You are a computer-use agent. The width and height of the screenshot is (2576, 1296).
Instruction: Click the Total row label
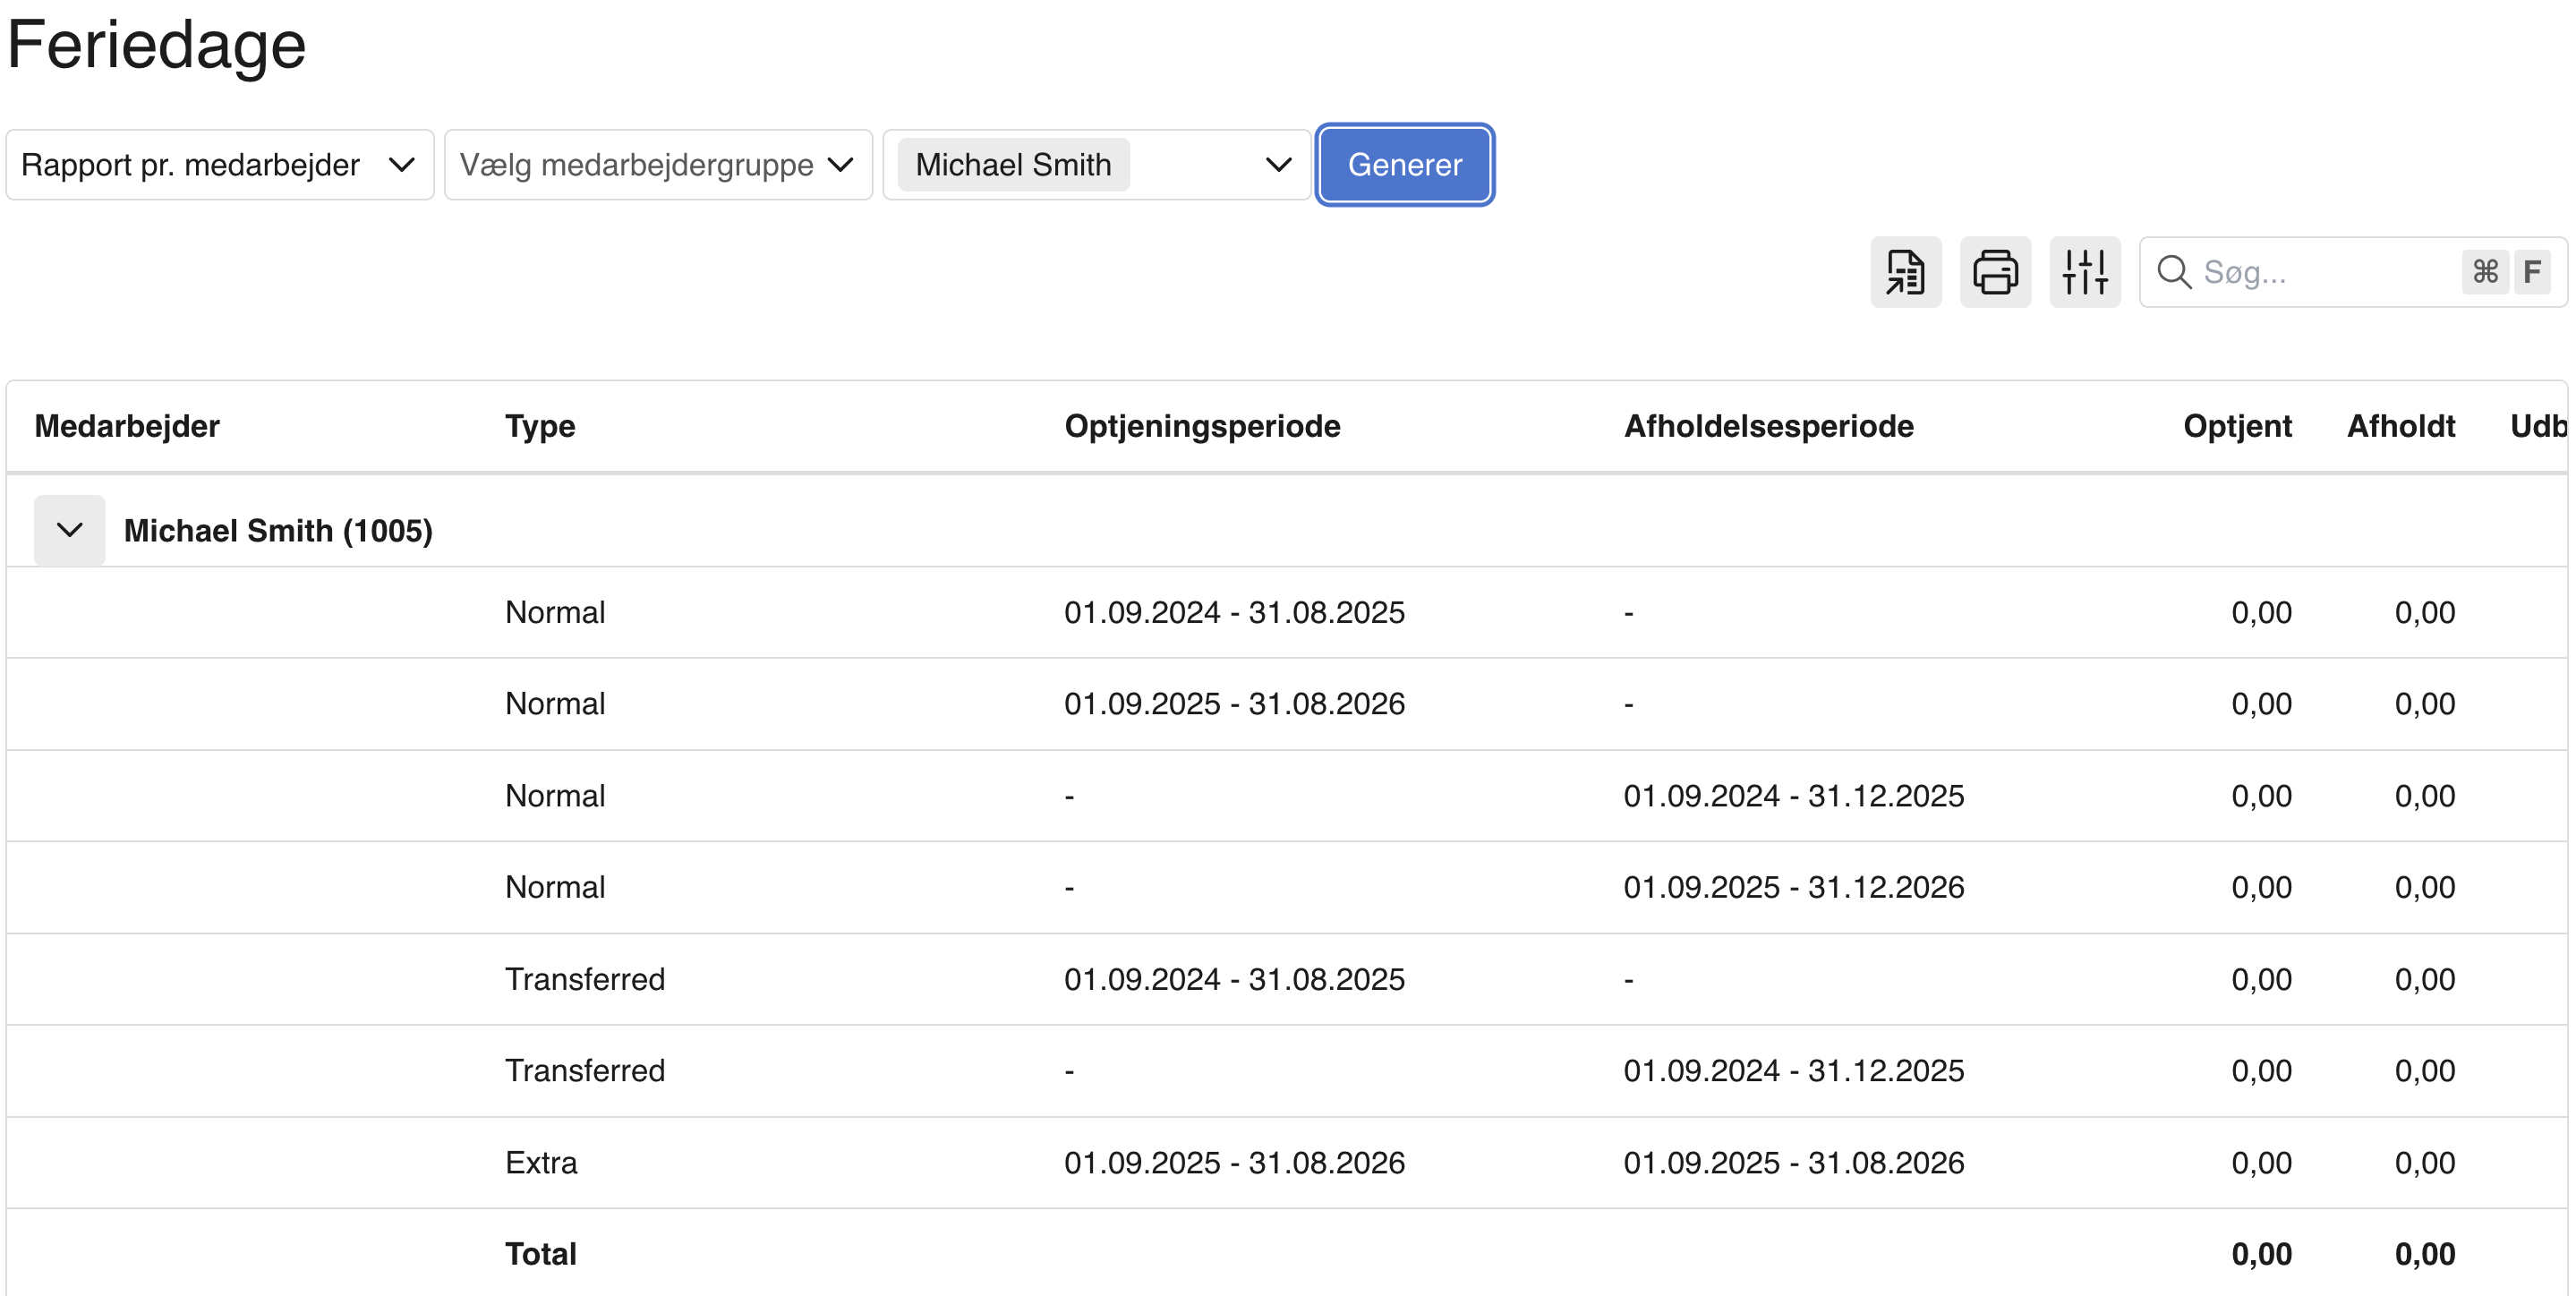click(540, 1254)
